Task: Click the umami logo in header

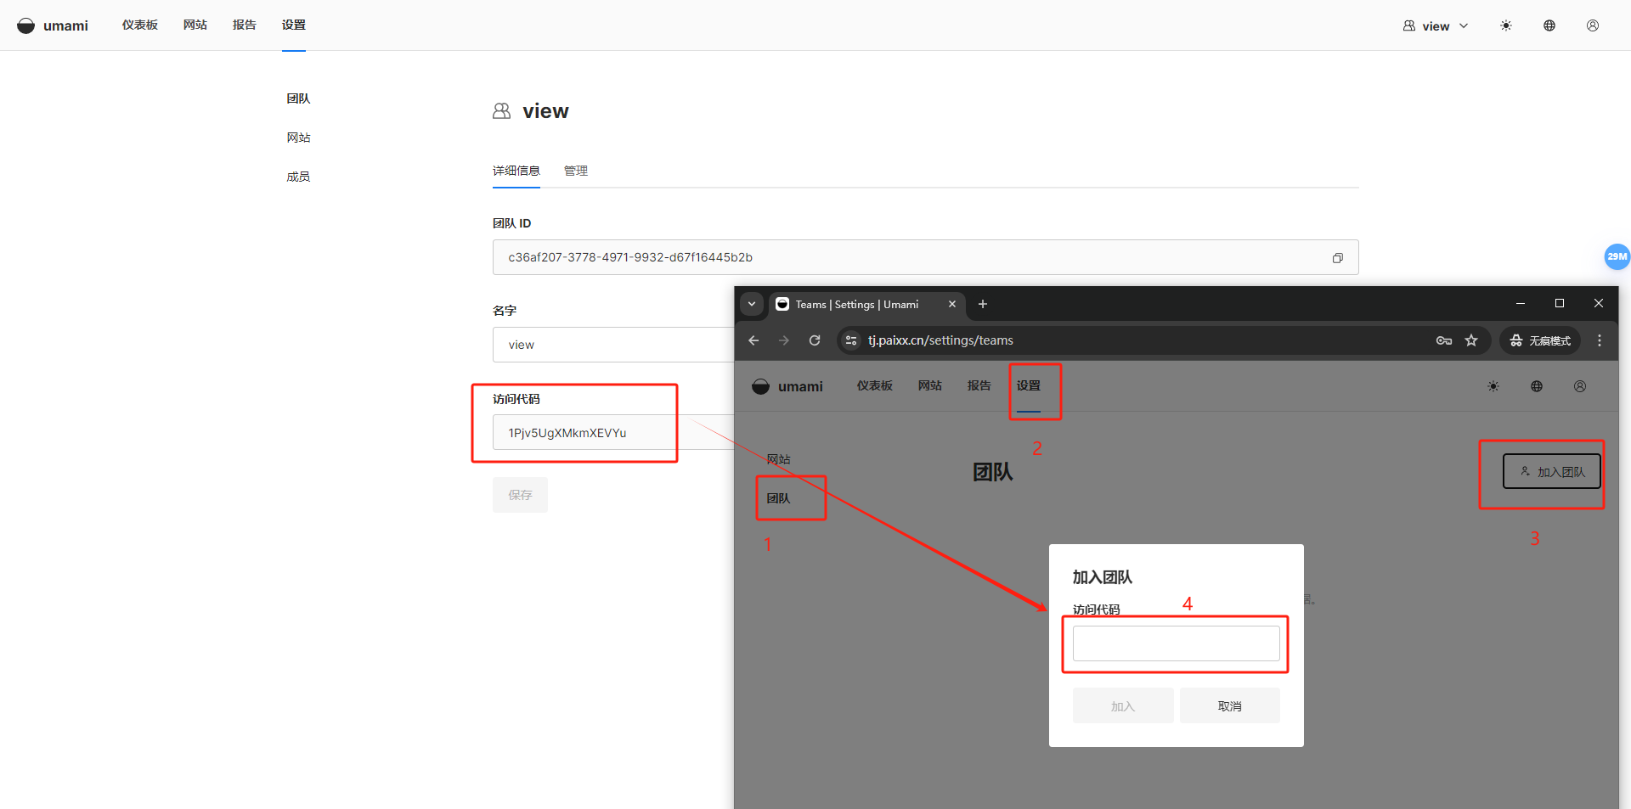Action: click(x=53, y=25)
